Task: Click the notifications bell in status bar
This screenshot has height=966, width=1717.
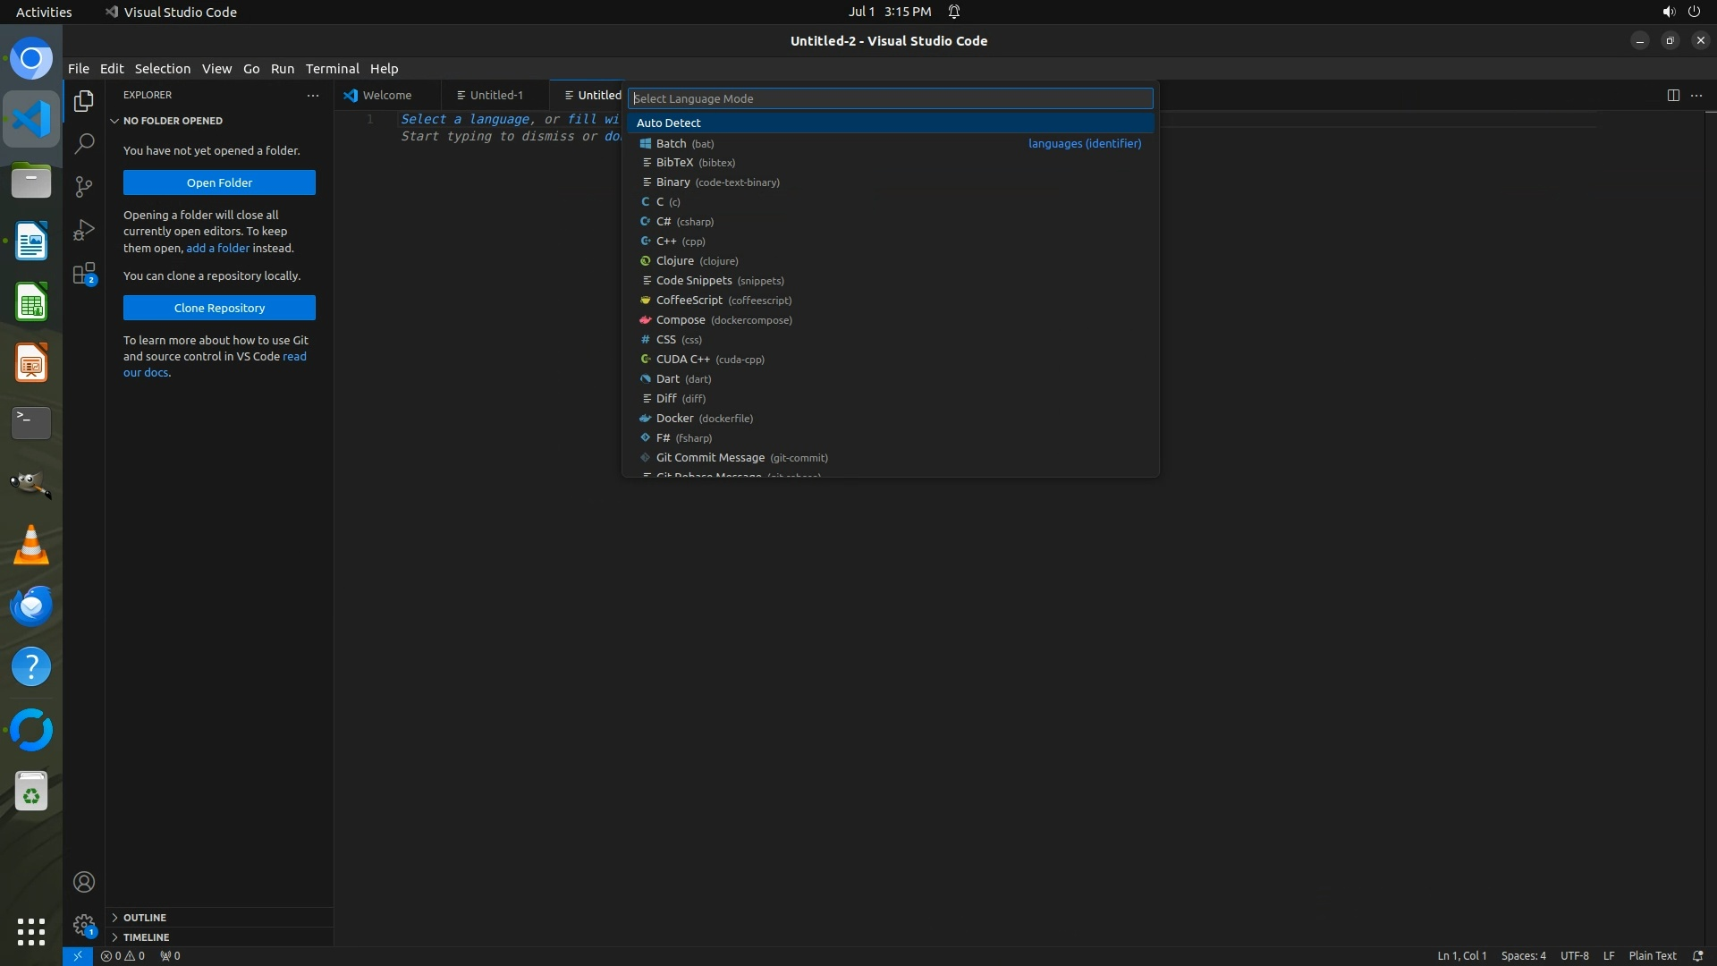Action: pos(1697,955)
